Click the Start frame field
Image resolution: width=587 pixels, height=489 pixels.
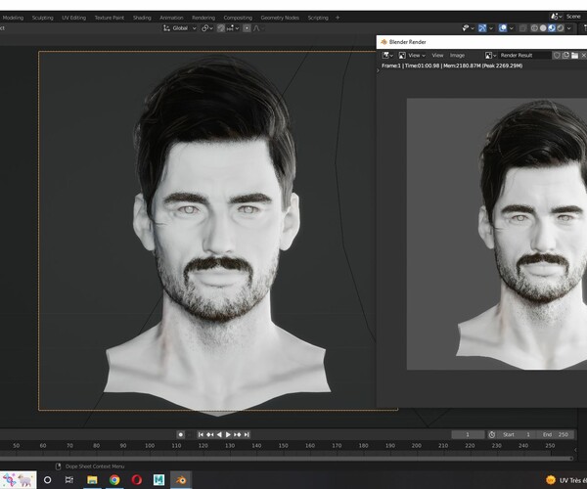[517, 435]
